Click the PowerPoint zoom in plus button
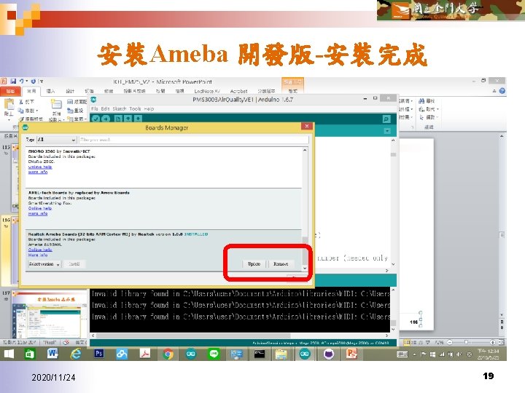This screenshot has height=393, width=525. point(492,342)
